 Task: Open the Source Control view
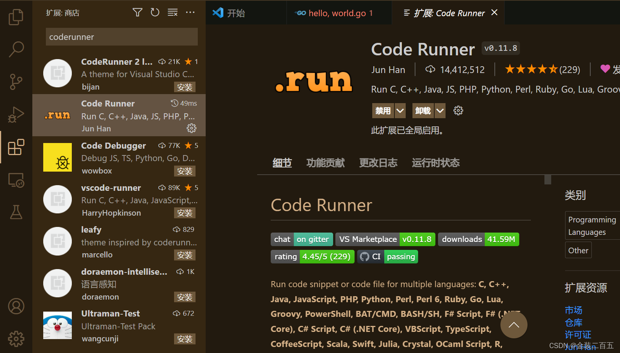[x=16, y=82]
